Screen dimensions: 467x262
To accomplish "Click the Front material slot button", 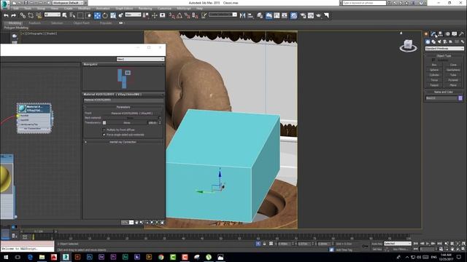I will click(131, 114).
